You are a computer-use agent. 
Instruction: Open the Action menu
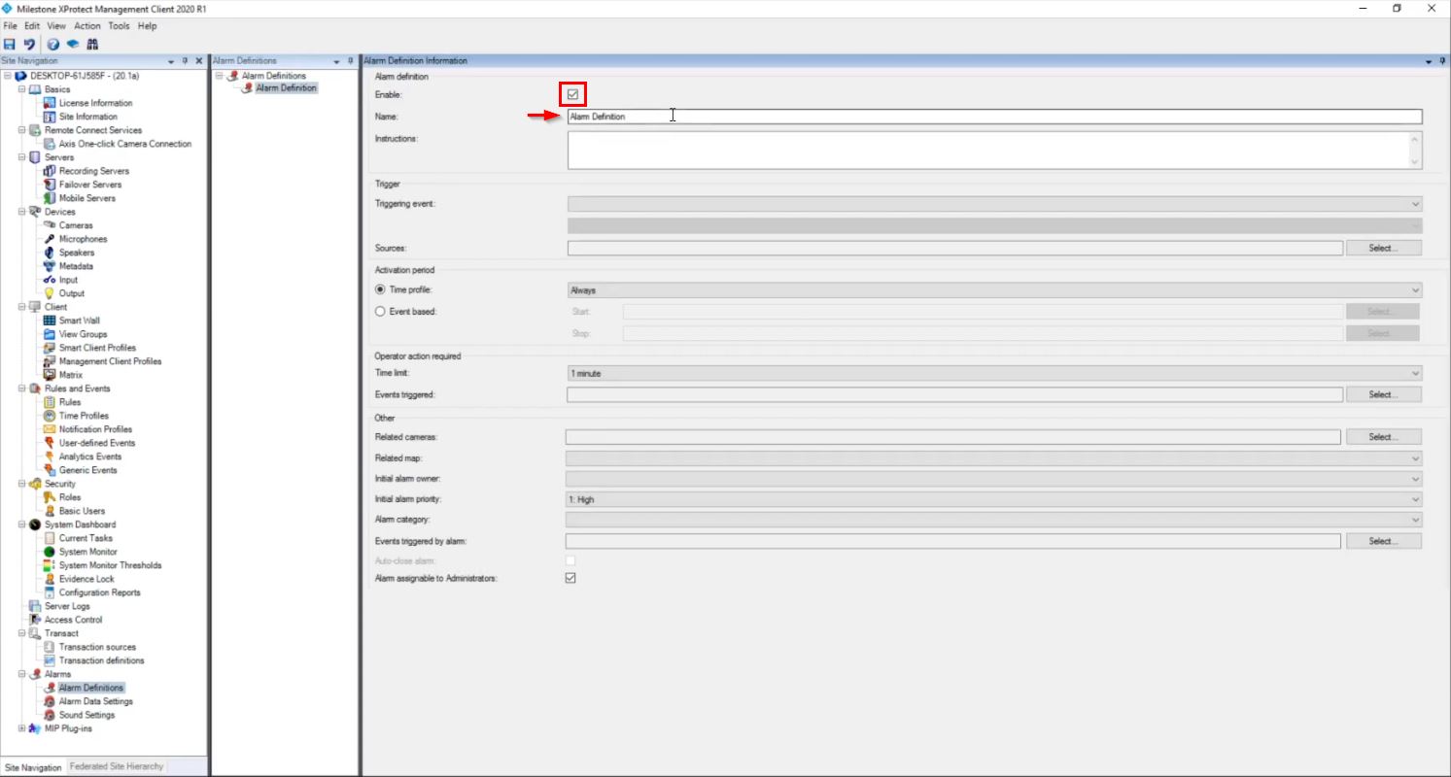pyautogui.click(x=87, y=26)
